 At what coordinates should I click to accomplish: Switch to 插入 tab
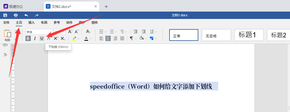point(32,23)
